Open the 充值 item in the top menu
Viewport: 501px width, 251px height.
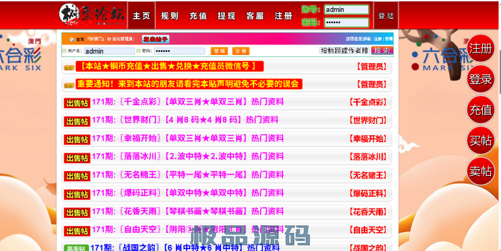click(198, 16)
